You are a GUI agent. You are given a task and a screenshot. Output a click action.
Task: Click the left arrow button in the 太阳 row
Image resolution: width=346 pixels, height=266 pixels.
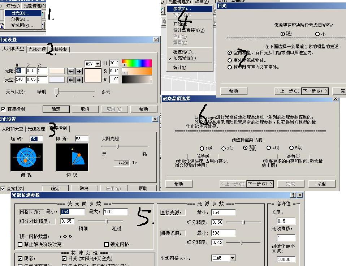[x=71, y=71]
